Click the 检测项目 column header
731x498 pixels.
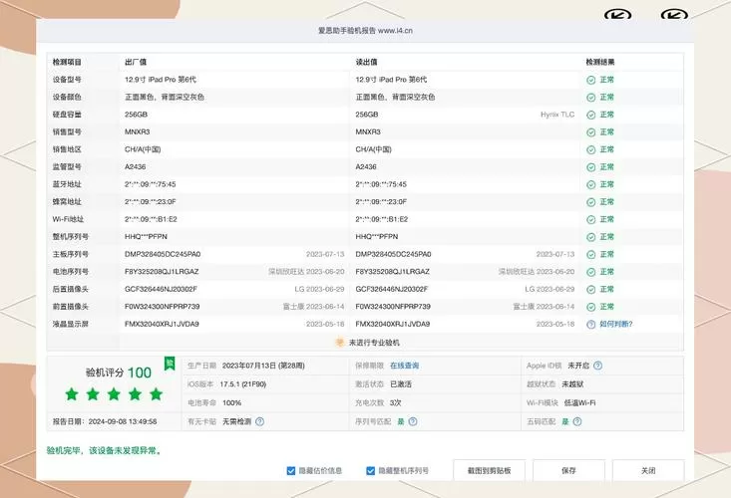click(x=67, y=62)
